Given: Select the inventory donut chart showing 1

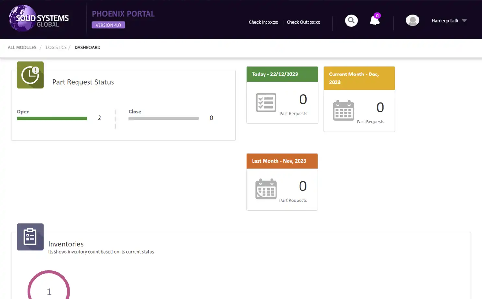Looking at the screenshot, I should click(x=49, y=290).
